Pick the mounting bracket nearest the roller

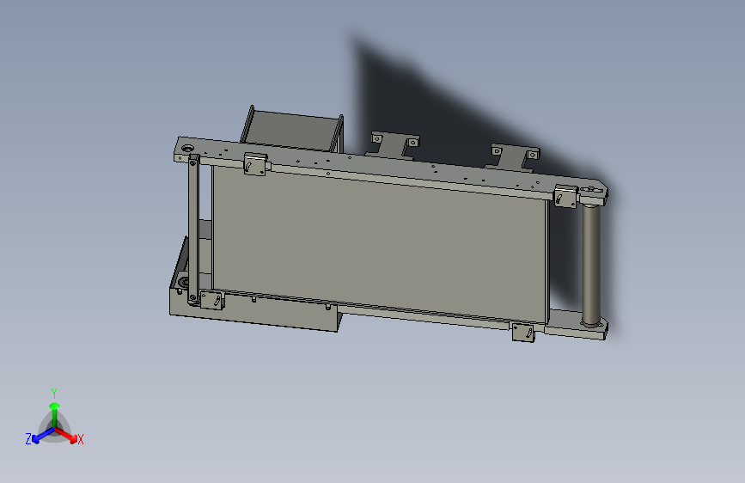tap(513, 157)
